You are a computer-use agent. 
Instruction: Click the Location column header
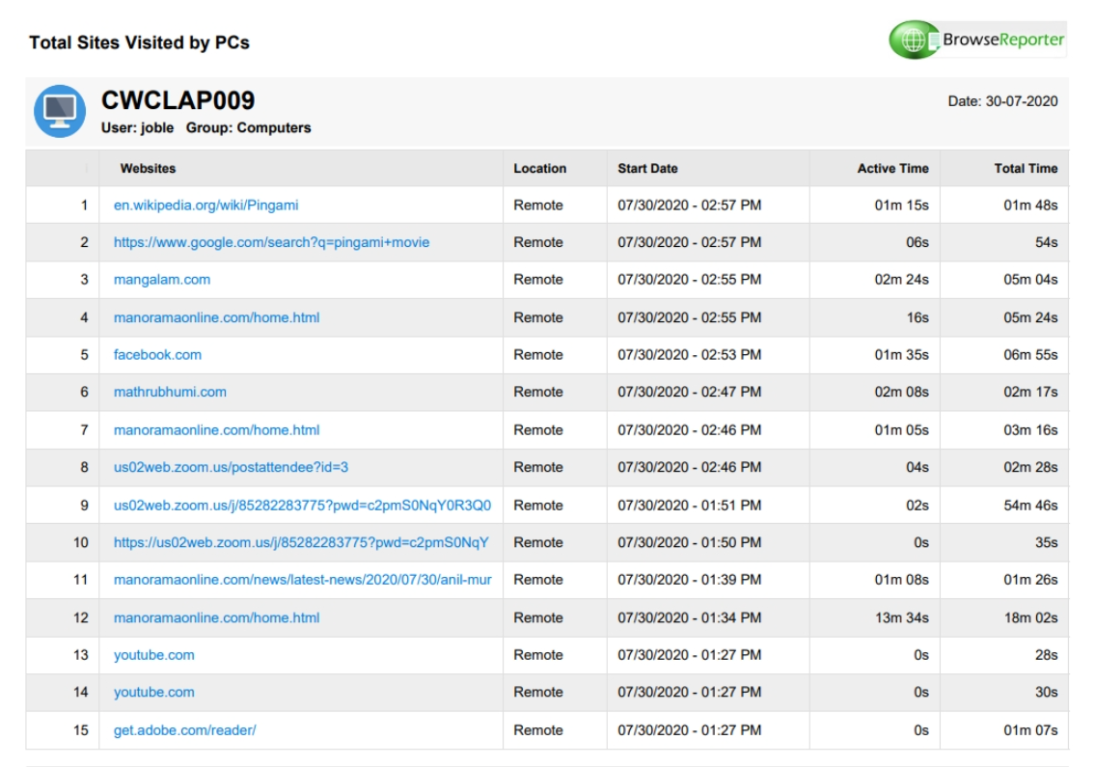click(540, 168)
